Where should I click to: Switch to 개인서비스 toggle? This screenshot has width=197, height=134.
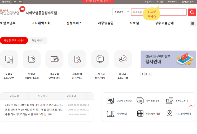38,41
